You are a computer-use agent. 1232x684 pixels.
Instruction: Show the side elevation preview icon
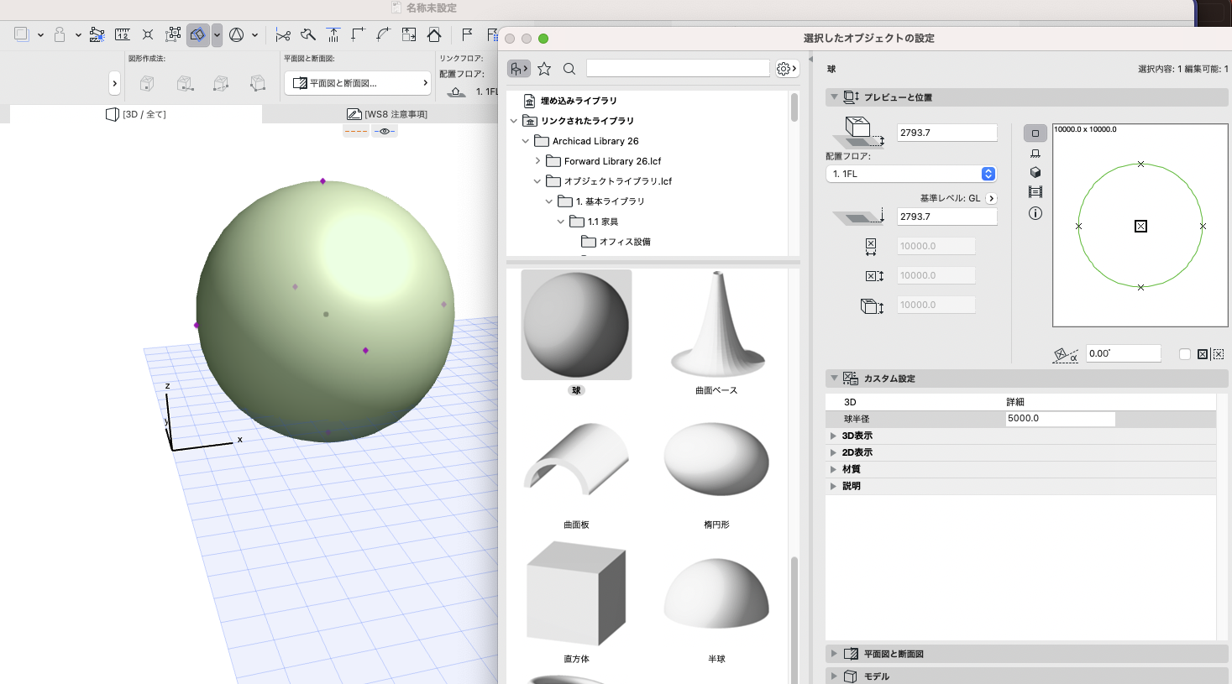click(x=1035, y=153)
